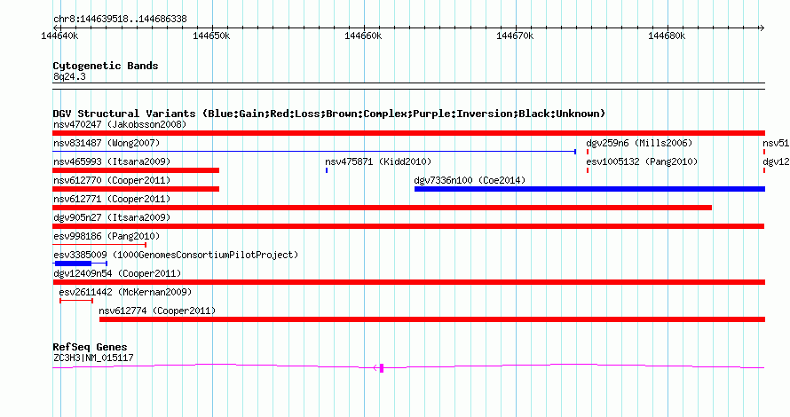Image resolution: width=790 pixels, height=417 pixels.
Task: Select dgv7336n100 (Coe2014) label
Action: (470, 180)
